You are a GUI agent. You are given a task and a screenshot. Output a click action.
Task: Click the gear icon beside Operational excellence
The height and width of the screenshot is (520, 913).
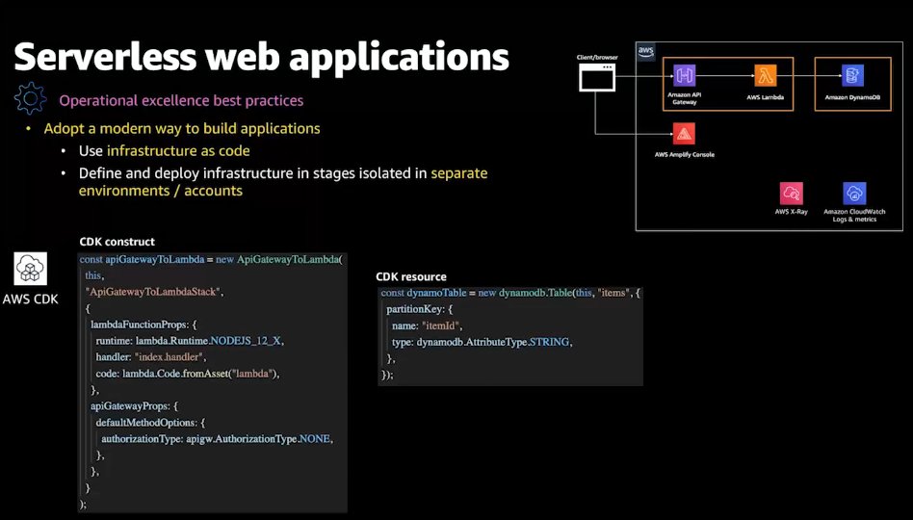(x=30, y=98)
